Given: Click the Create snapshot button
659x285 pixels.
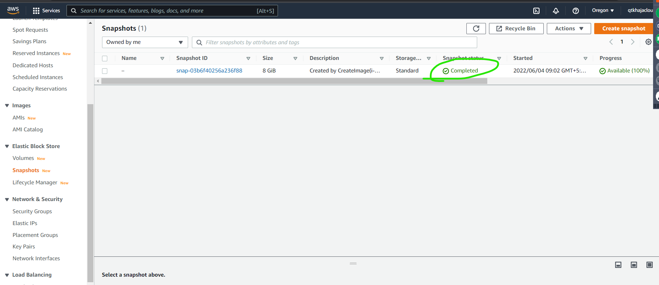Looking at the screenshot, I should pyautogui.click(x=623, y=29).
